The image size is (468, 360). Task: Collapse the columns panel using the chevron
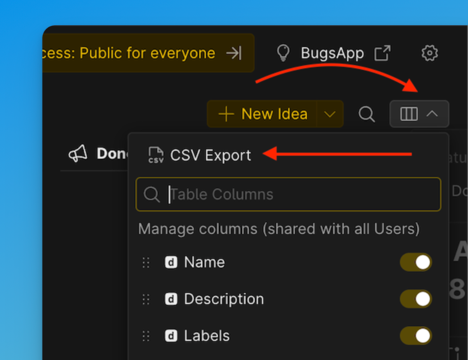432,114
